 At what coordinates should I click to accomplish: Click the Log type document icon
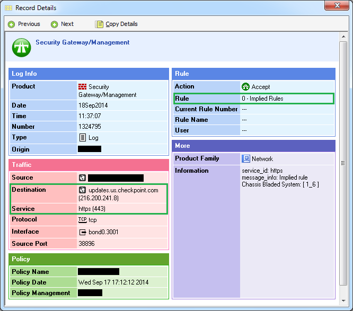point(83,138)
